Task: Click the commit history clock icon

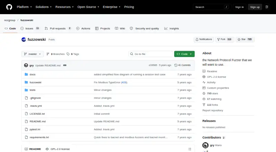Action: point(176,65)
